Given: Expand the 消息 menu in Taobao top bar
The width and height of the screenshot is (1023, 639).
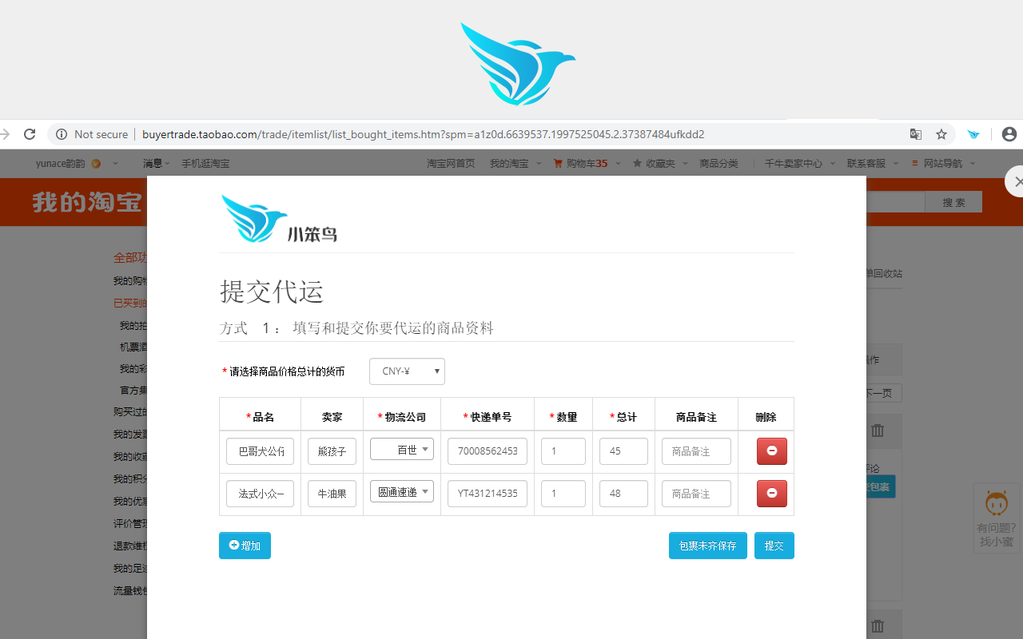Looking at the screenshot, I should [156, 163].
